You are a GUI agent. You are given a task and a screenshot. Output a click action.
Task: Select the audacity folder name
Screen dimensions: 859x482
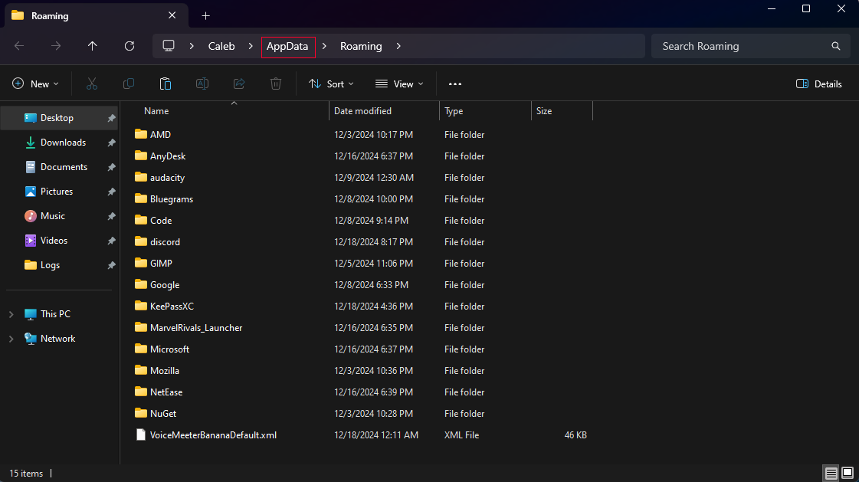tap(167, 178)
